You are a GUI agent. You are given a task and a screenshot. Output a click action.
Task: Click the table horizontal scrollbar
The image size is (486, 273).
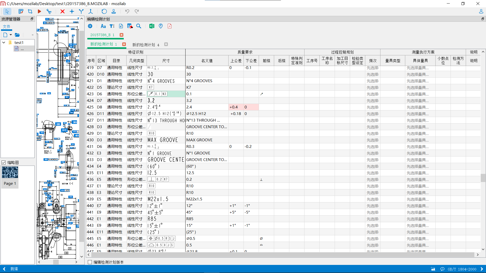pos(283,255)
